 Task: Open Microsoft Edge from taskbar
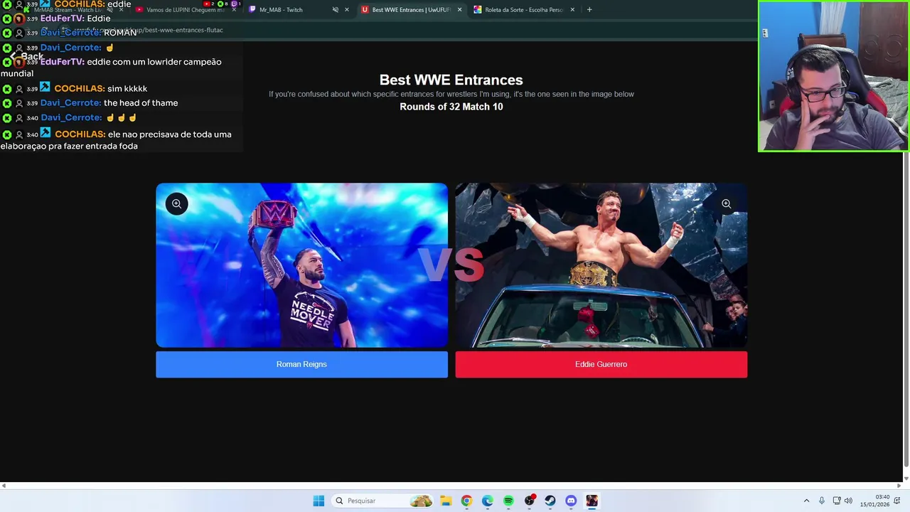coord(487,501)
